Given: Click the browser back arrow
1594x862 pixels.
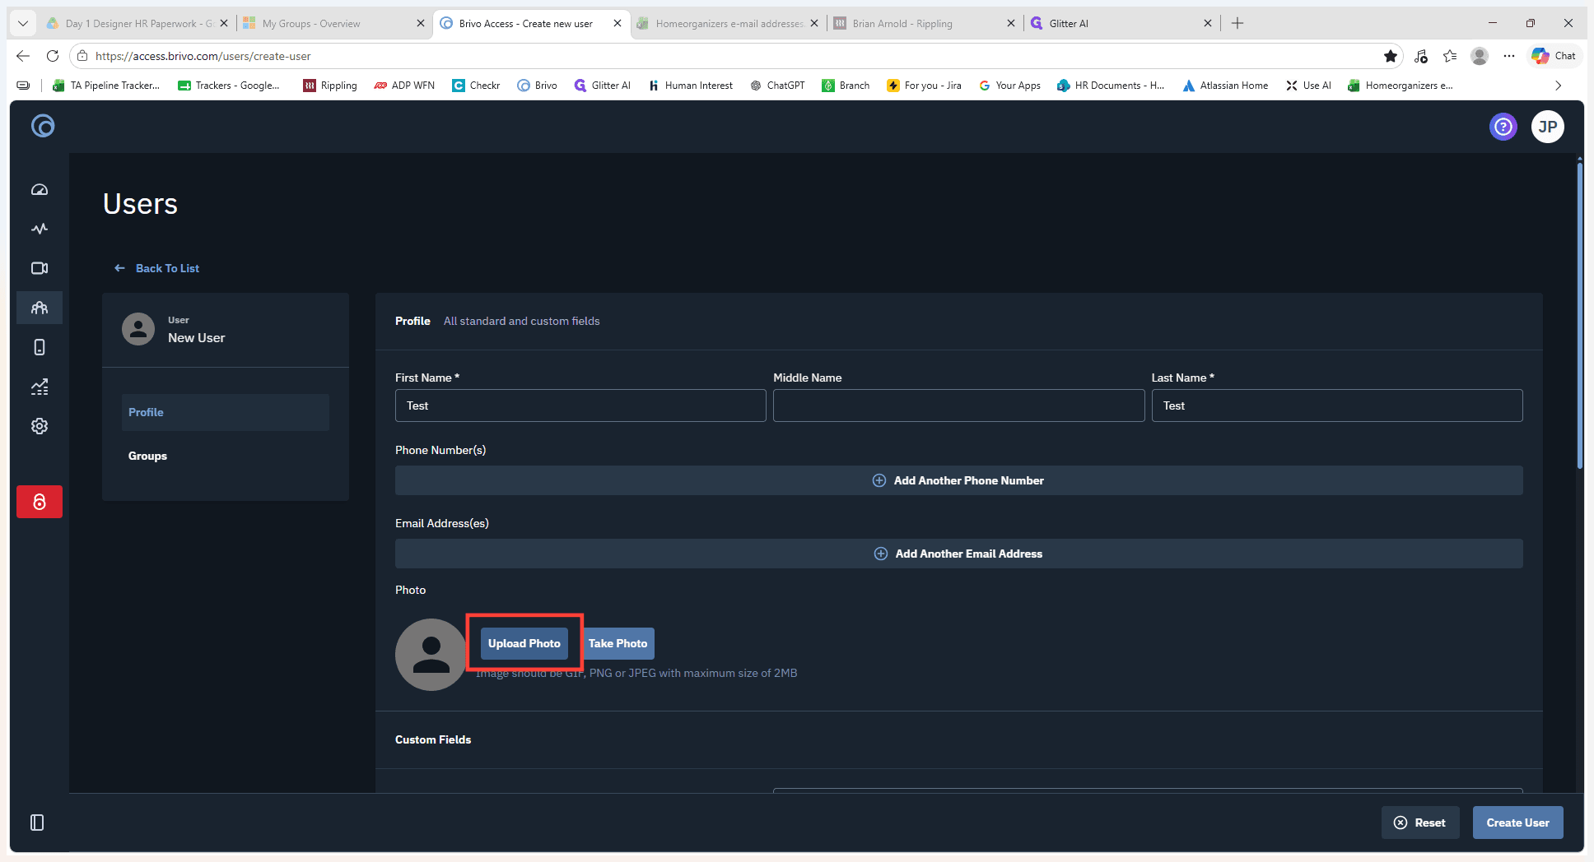Looking at the screenshot, I should [x=23, y=56].
